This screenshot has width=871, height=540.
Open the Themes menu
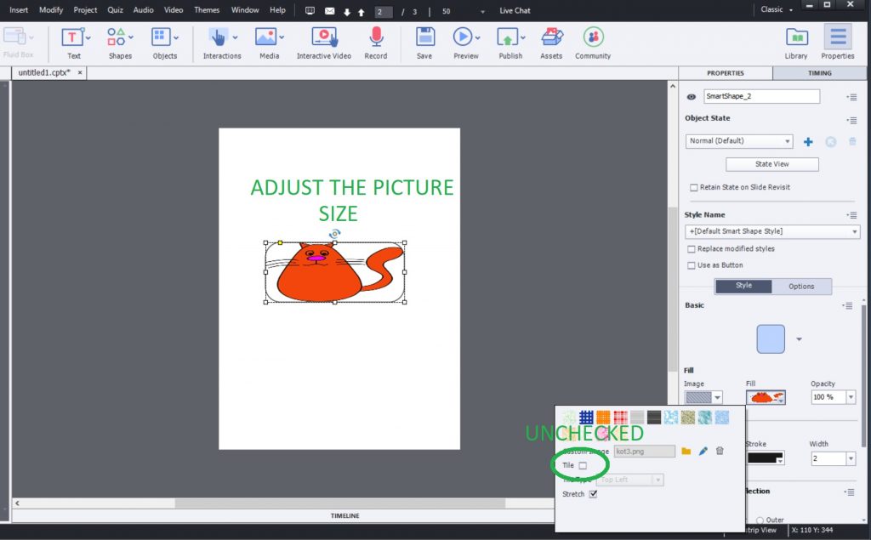click(206, 9)
